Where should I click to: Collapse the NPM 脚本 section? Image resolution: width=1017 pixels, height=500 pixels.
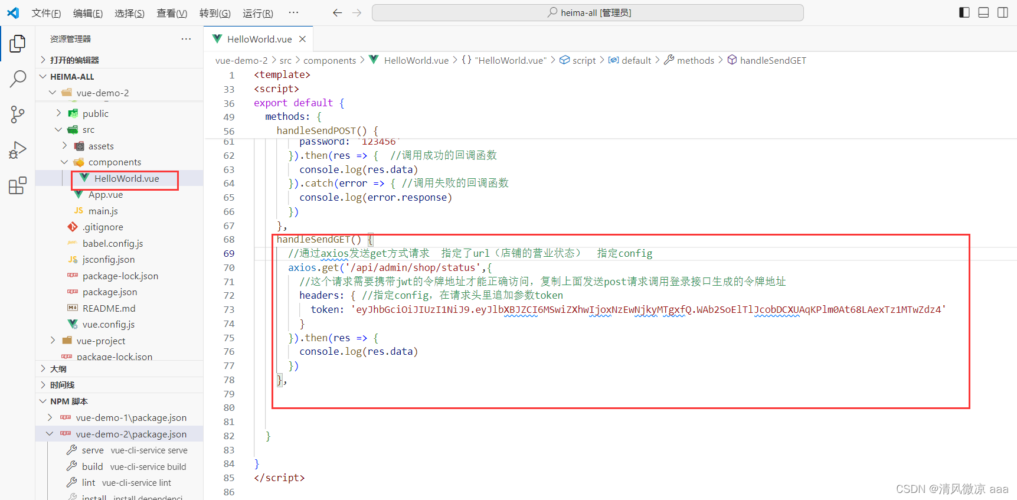(119, 401)
